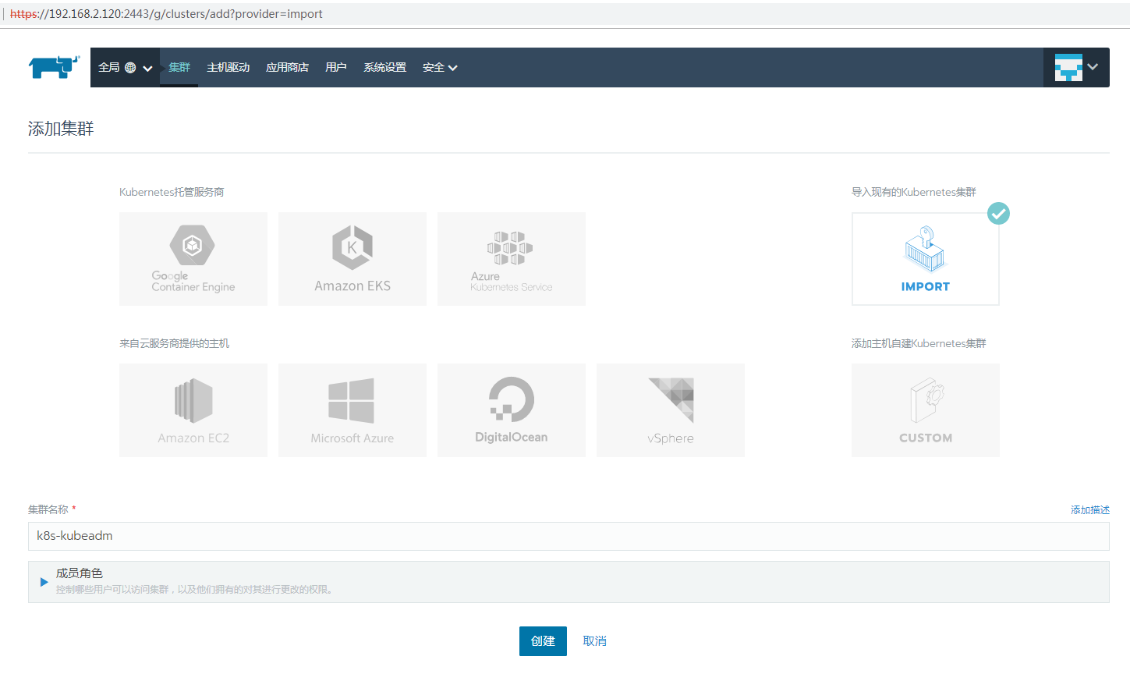Choose the Microsoft Azure host option
Image resolution: width=1130 pixels, height=674 pixels.
tap(352, 410)
